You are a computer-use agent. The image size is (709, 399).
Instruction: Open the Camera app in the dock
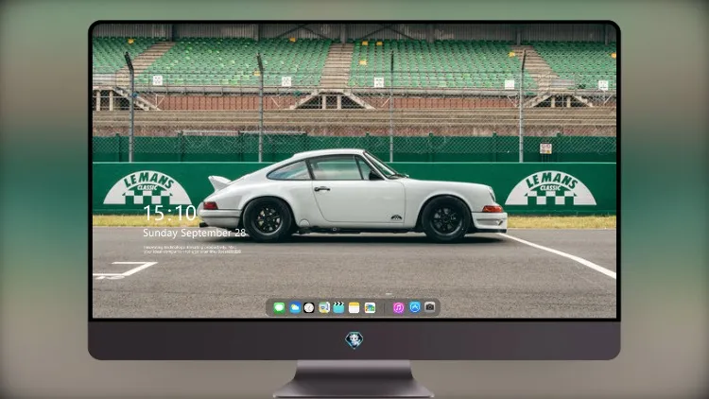coord(430,307)
